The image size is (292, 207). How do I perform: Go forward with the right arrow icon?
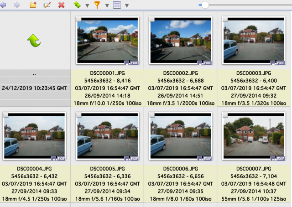[17, 5]
